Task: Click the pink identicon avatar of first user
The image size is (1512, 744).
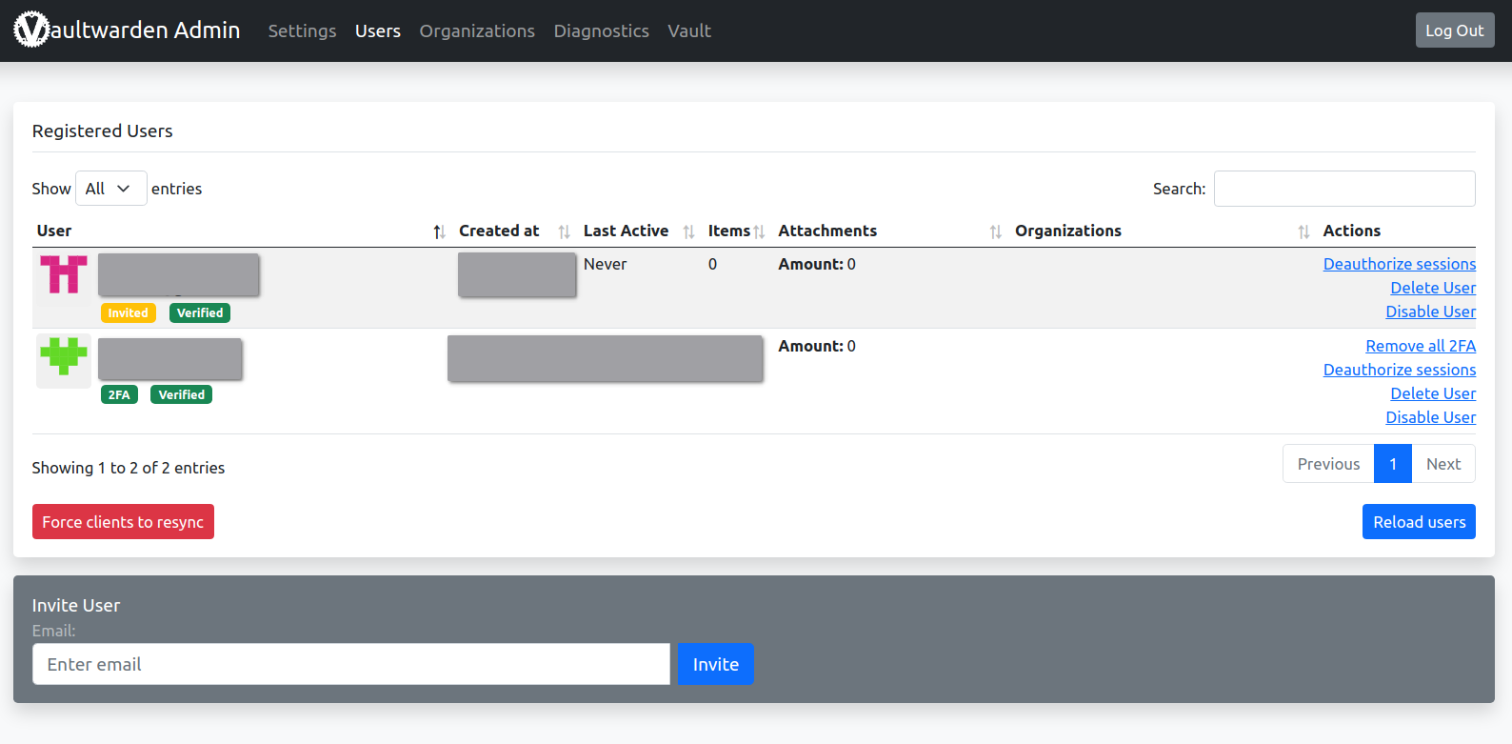Action: [x=64, y=275]
